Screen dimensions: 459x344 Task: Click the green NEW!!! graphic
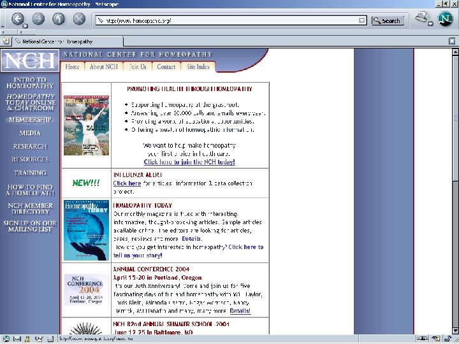point(86,183)
